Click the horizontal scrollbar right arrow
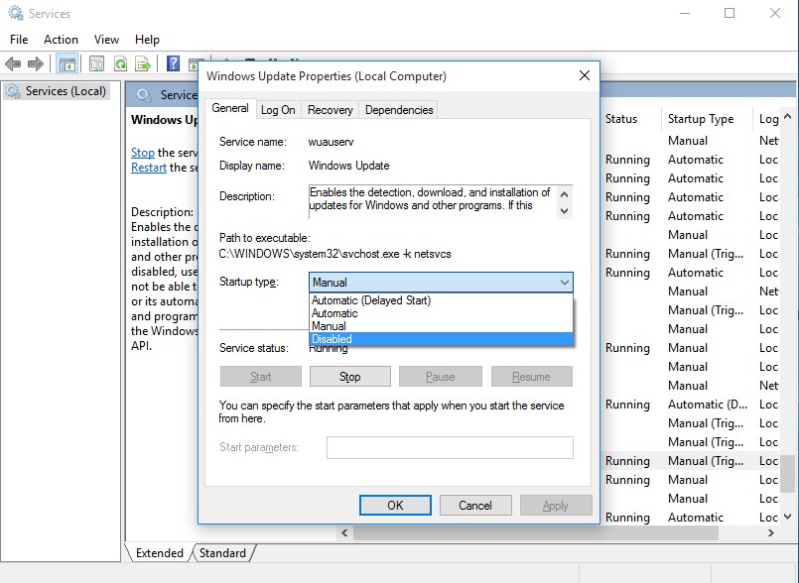The image size is (799, 583). 771,532
